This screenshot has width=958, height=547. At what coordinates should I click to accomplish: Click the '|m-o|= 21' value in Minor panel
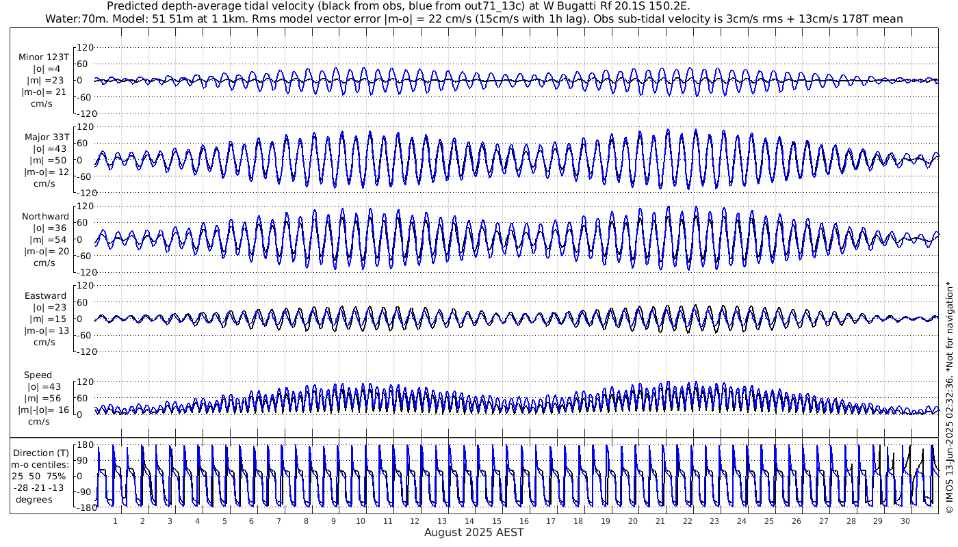click(x=44, y=92)
